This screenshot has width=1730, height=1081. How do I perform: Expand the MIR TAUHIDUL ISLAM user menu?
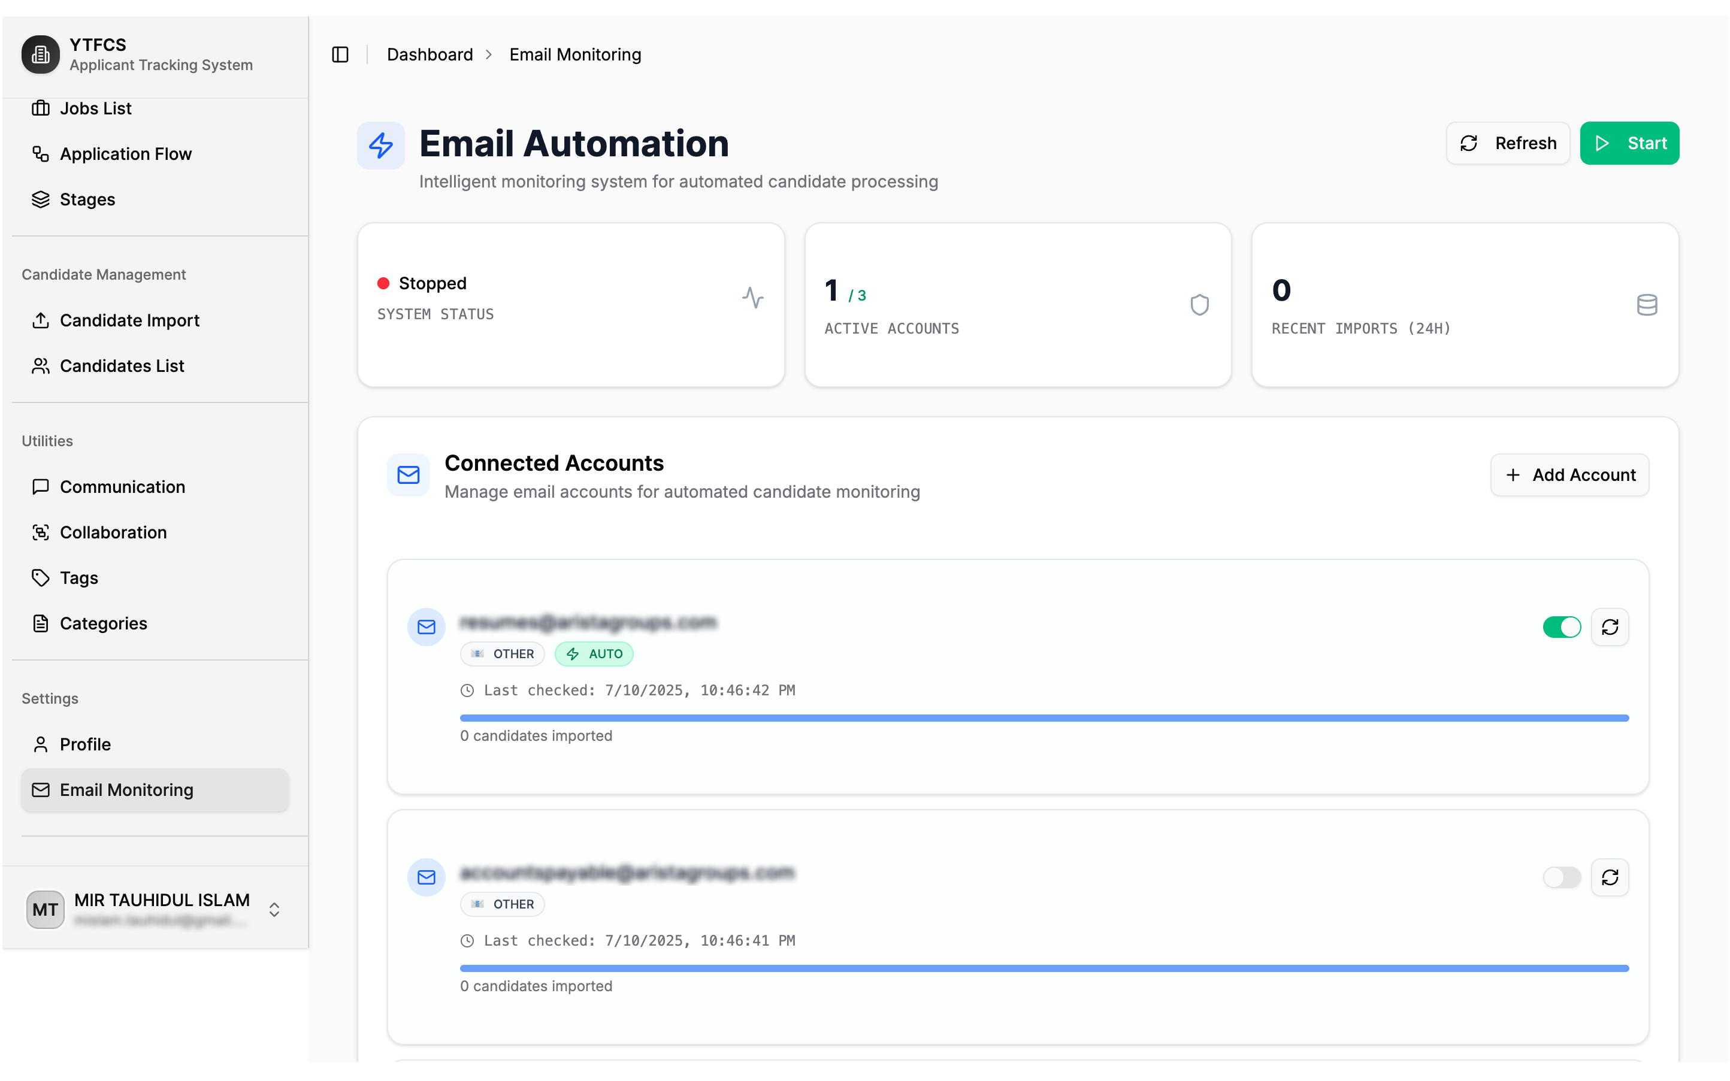155,909
